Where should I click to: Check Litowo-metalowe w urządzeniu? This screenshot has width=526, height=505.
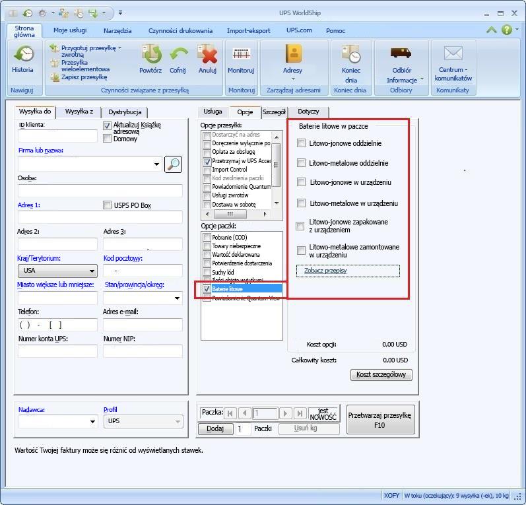[301, 203]
